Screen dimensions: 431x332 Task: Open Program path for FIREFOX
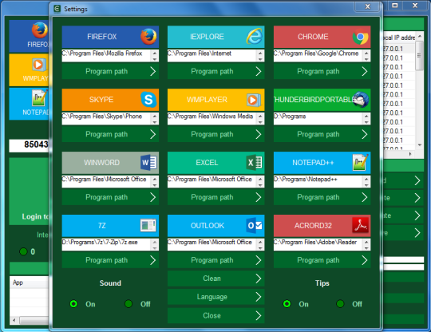pyautogui.click(x=110, y=72)
